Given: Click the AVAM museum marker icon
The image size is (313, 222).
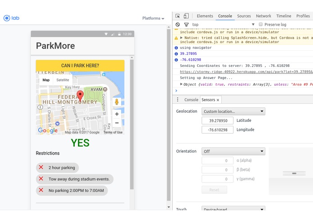Looking at the screenshot, I should point(105,89).
